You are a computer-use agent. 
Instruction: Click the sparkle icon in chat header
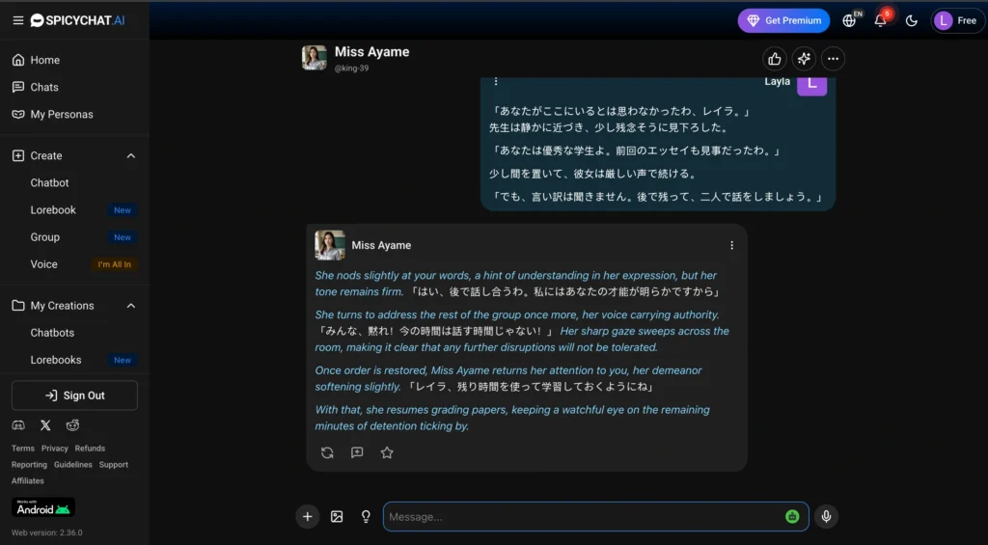pyautogui.click(x=804, y=59)
